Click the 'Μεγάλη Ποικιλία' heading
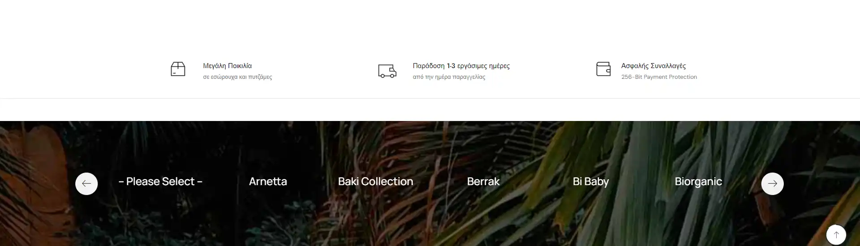The height and width of the screenshot is (246, 860). pyautogui.click(x=227, y=66)
